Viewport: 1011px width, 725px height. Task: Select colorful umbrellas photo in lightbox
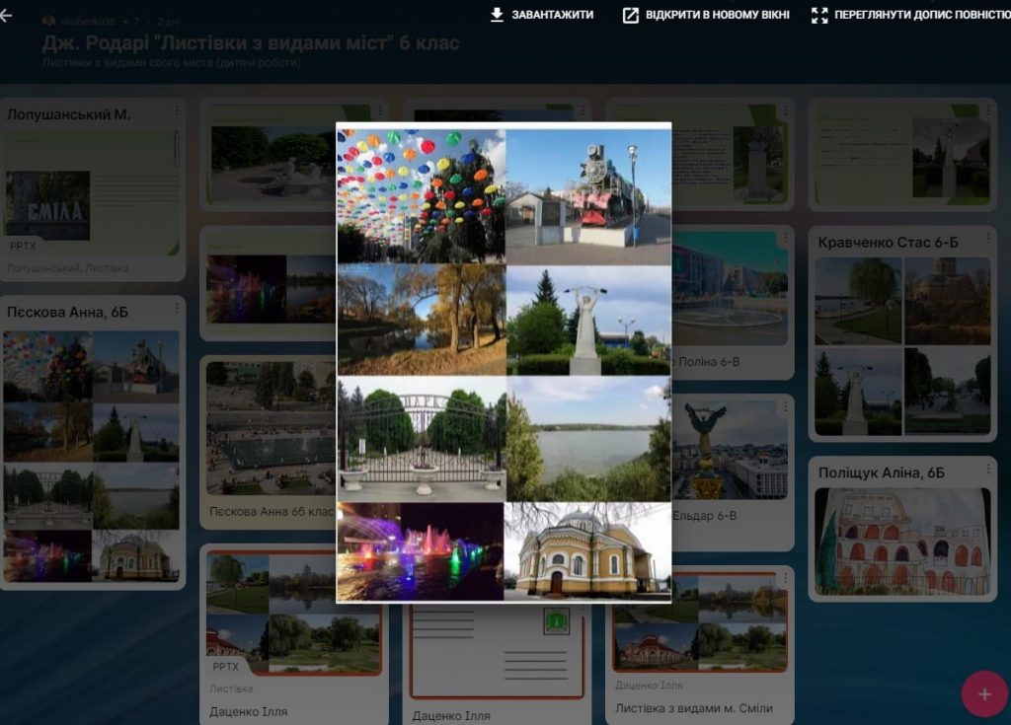point(422,196)
